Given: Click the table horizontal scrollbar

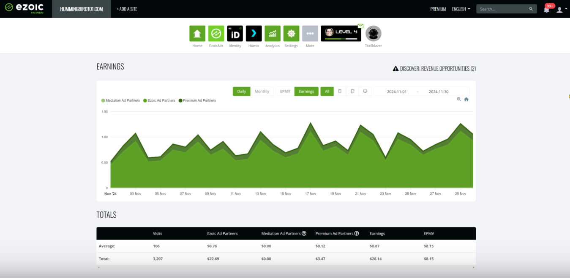Looking at the screenshot, I should click(286, 267).
